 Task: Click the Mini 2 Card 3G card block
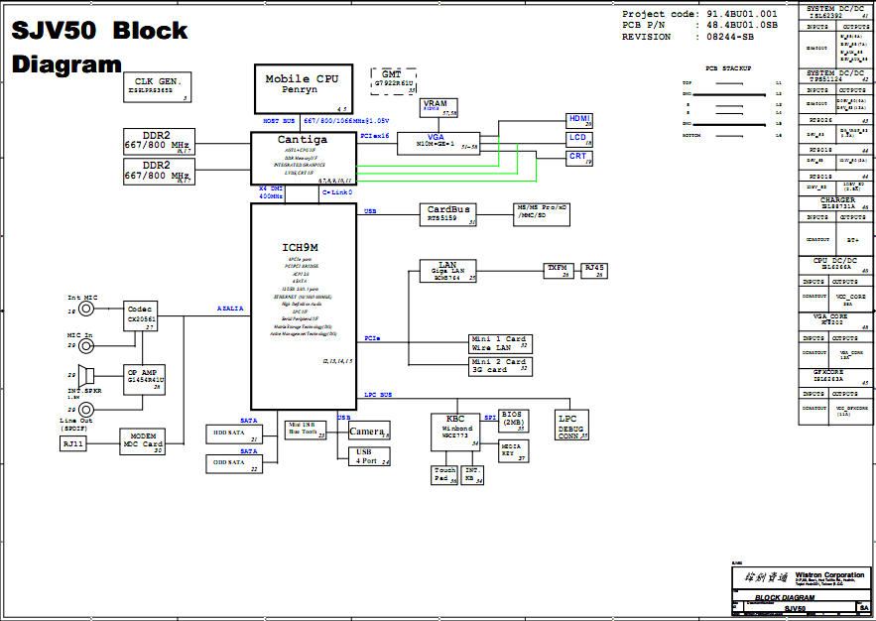(x=500, y=366)
